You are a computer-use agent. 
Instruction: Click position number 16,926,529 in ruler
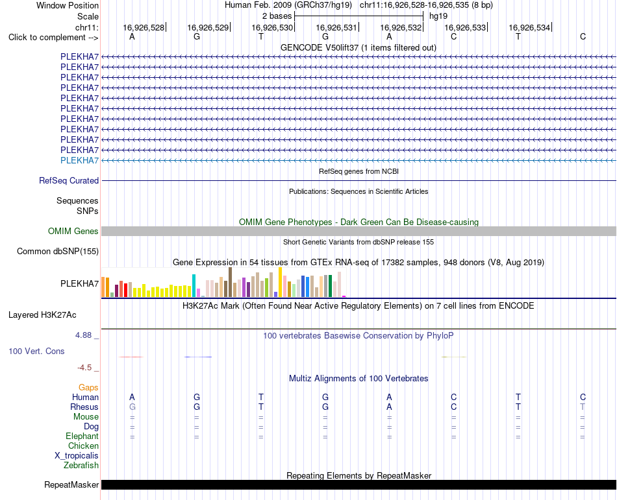click(x=208, y=27)
